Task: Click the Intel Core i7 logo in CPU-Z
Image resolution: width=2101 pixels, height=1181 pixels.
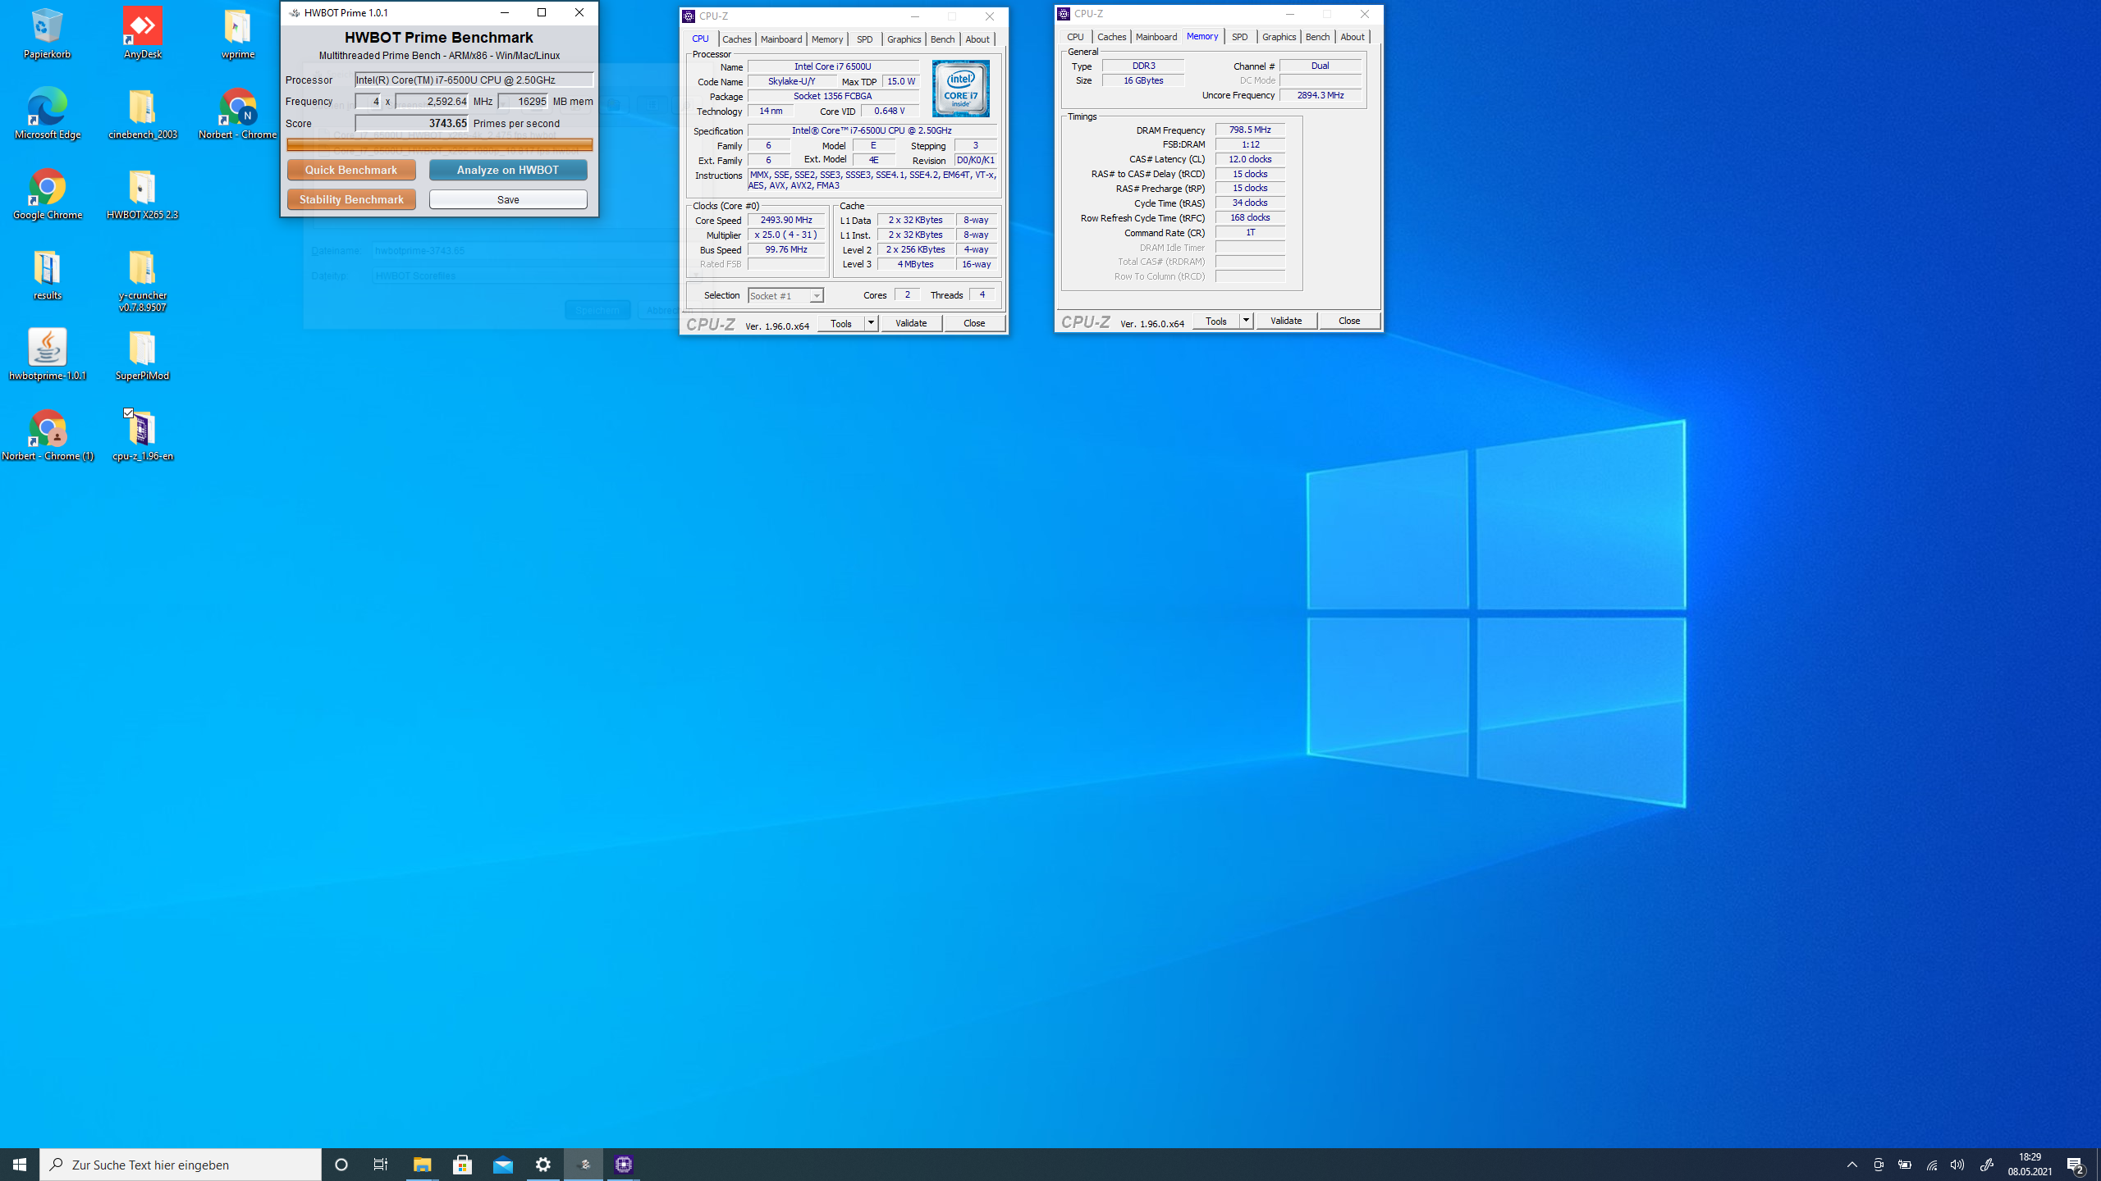Action: (961, 89)
